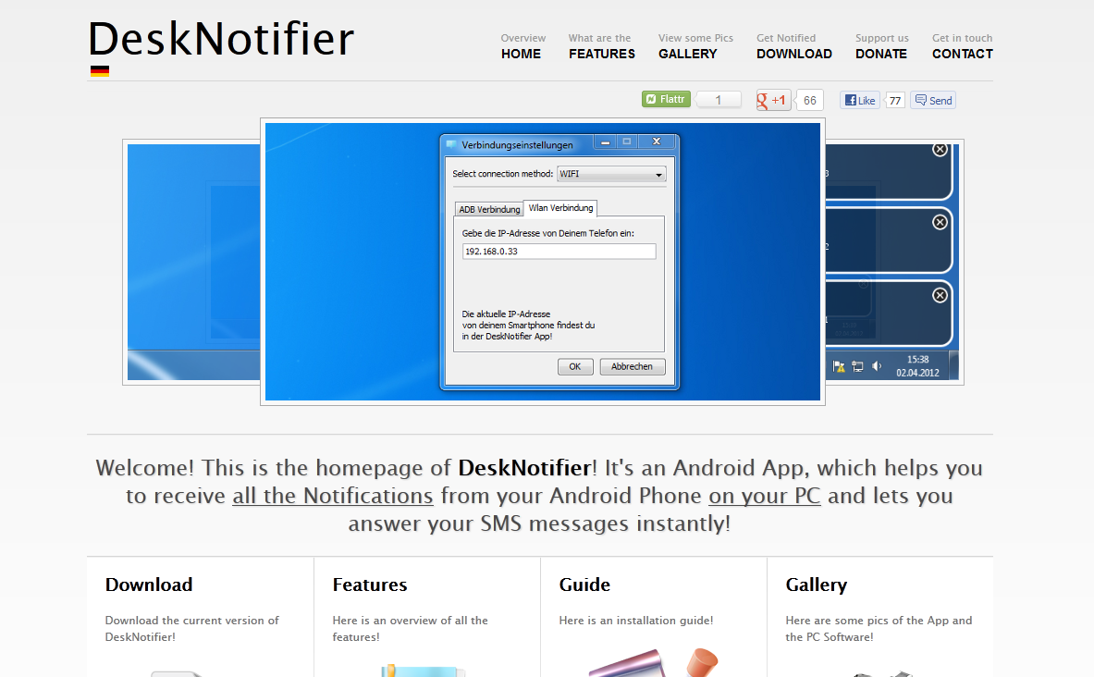Click OK in the Verbindungseinstellungen dialog
The image size is (1094, 677).
(575, 366)
